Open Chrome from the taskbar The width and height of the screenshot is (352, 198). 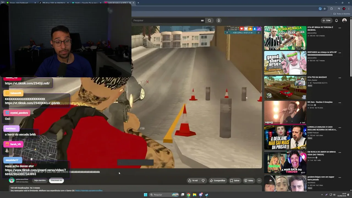tap(188, 195)
